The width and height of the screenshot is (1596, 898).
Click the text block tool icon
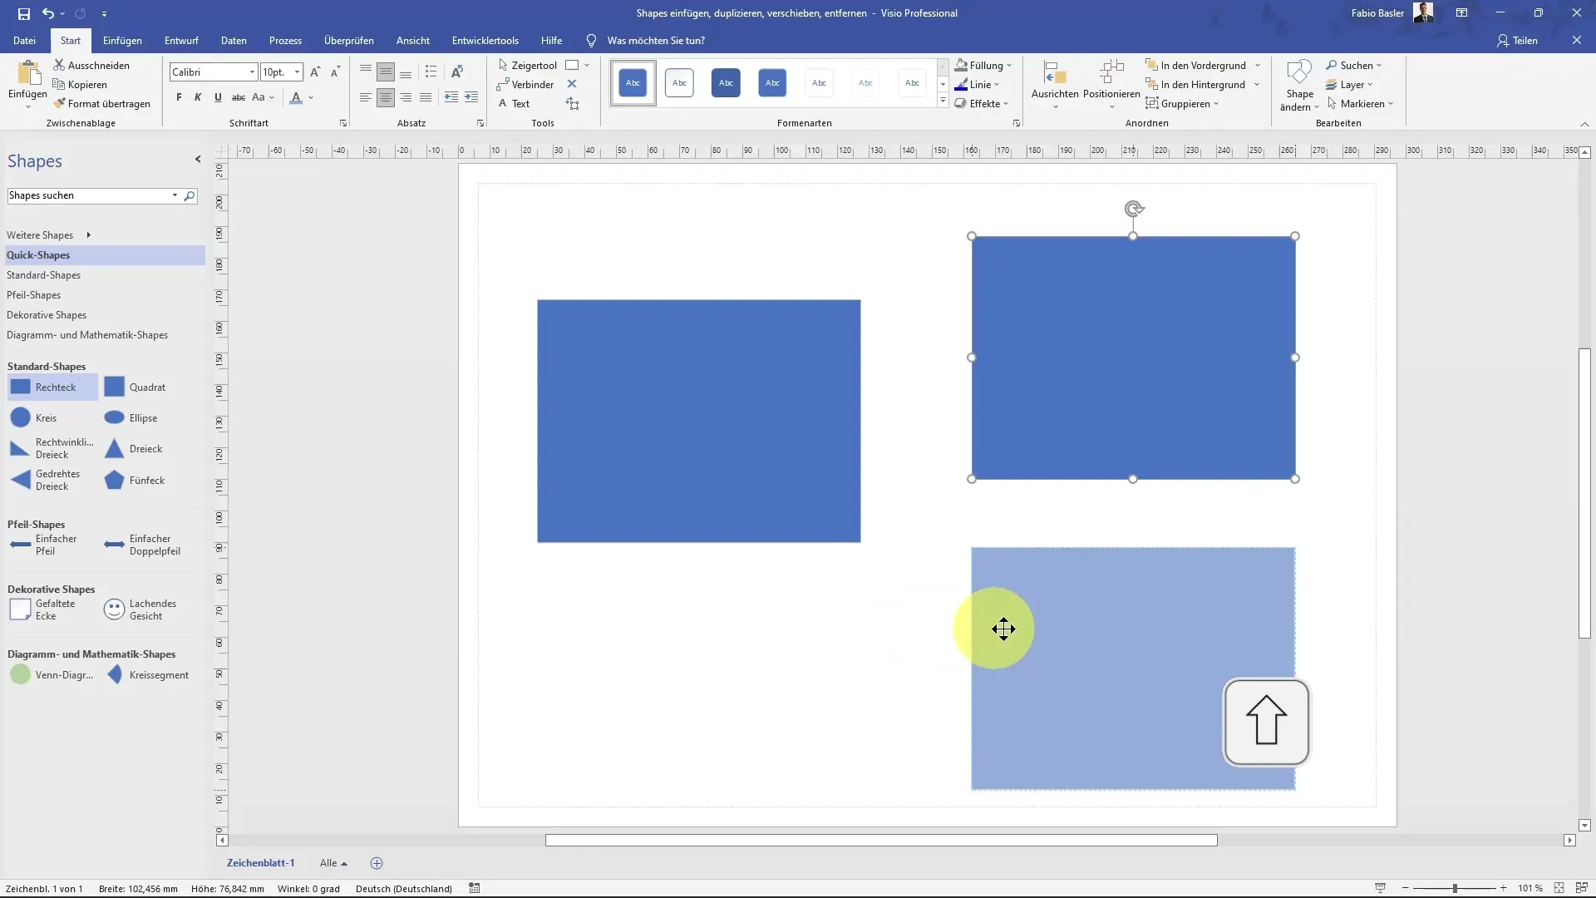pyautogui.click(x=572, y=103)
